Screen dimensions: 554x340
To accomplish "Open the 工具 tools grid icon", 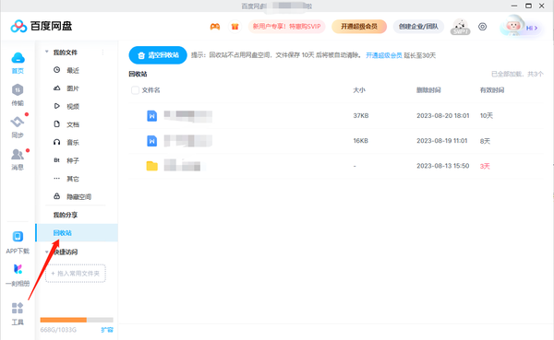I will 18,308.
